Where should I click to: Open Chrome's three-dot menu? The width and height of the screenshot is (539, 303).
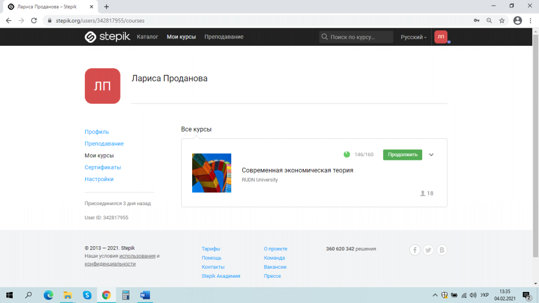(531, 21)
